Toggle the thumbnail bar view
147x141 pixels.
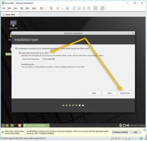[x=79, y=8]
